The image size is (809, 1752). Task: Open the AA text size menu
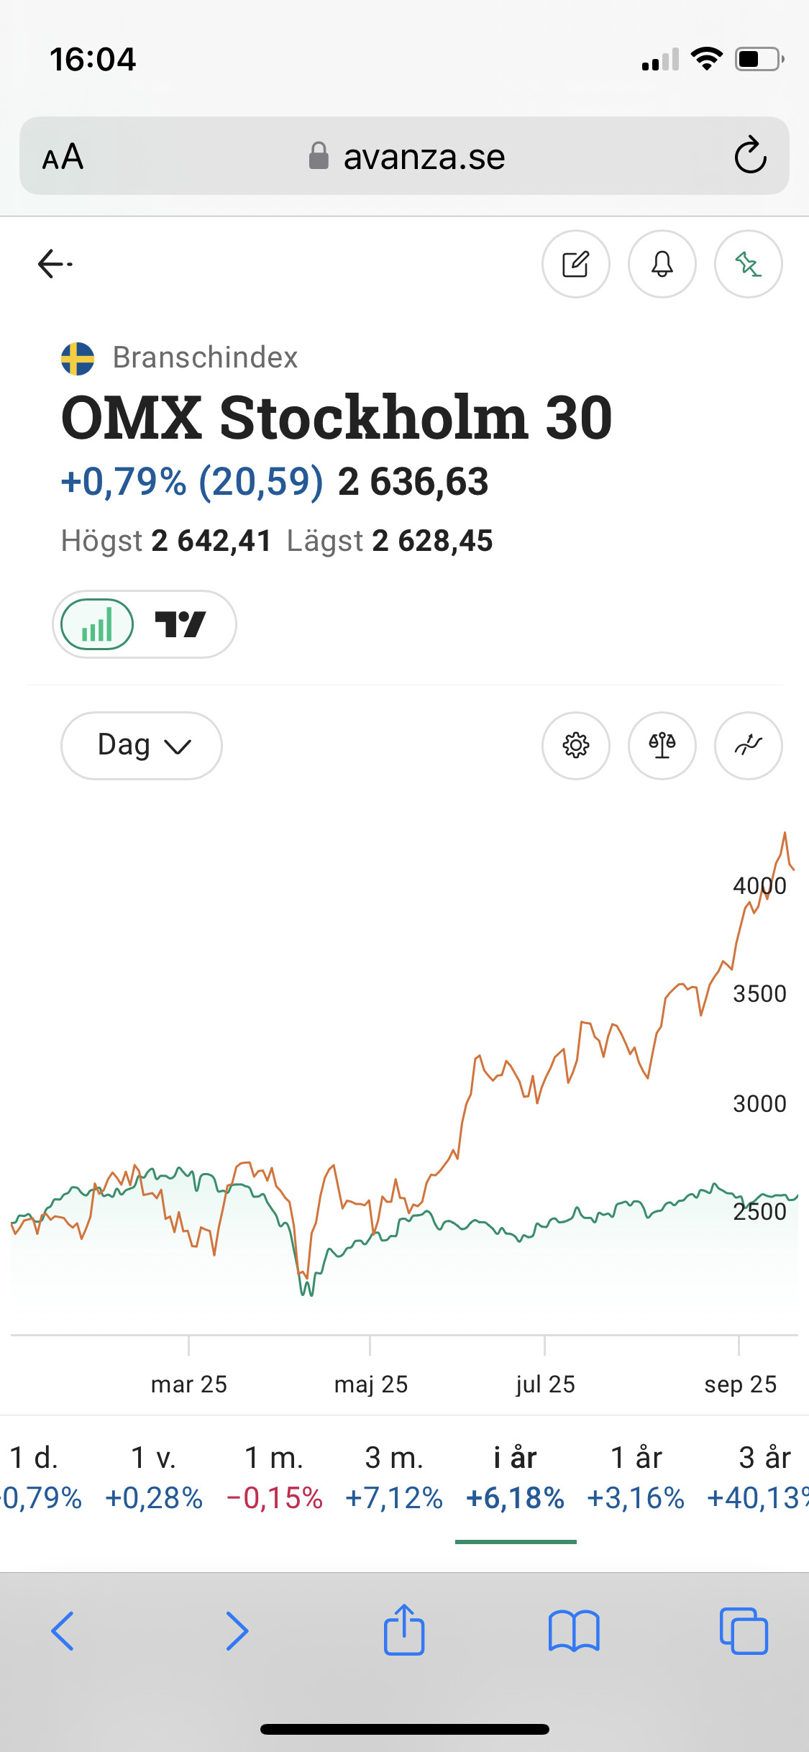point(63,157)
